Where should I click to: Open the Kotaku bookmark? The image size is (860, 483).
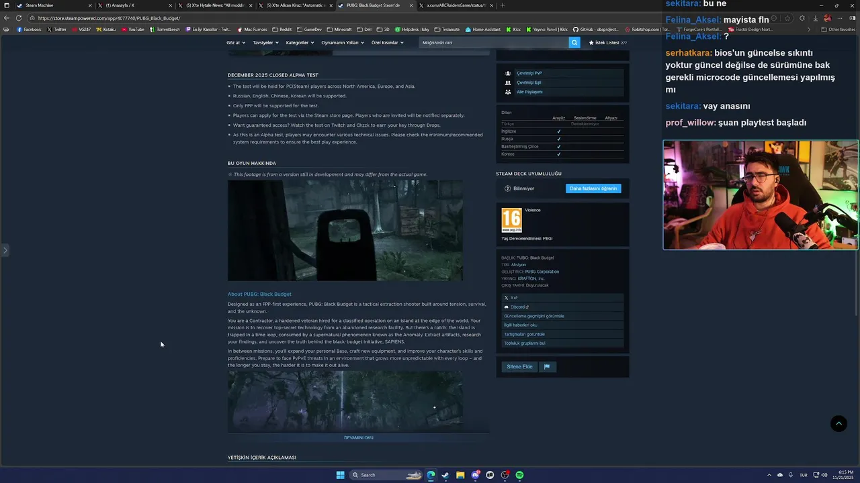106,30
